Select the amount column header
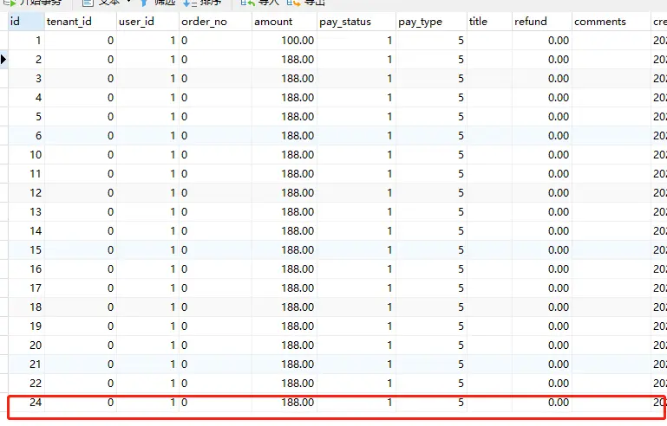This screenshot has height=426, width=667. click(284, 22)
